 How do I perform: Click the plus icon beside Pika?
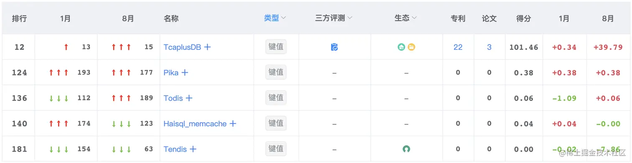(185, 72)
